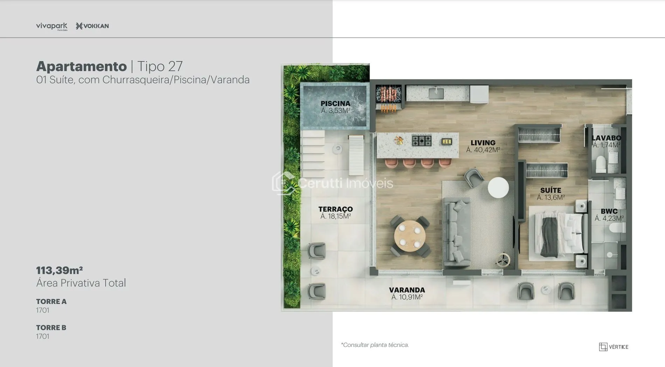Click the Cerutti Imóveis watermark
Image resolution: width=665 pixels, height=367 pixels.
point(332,183)
